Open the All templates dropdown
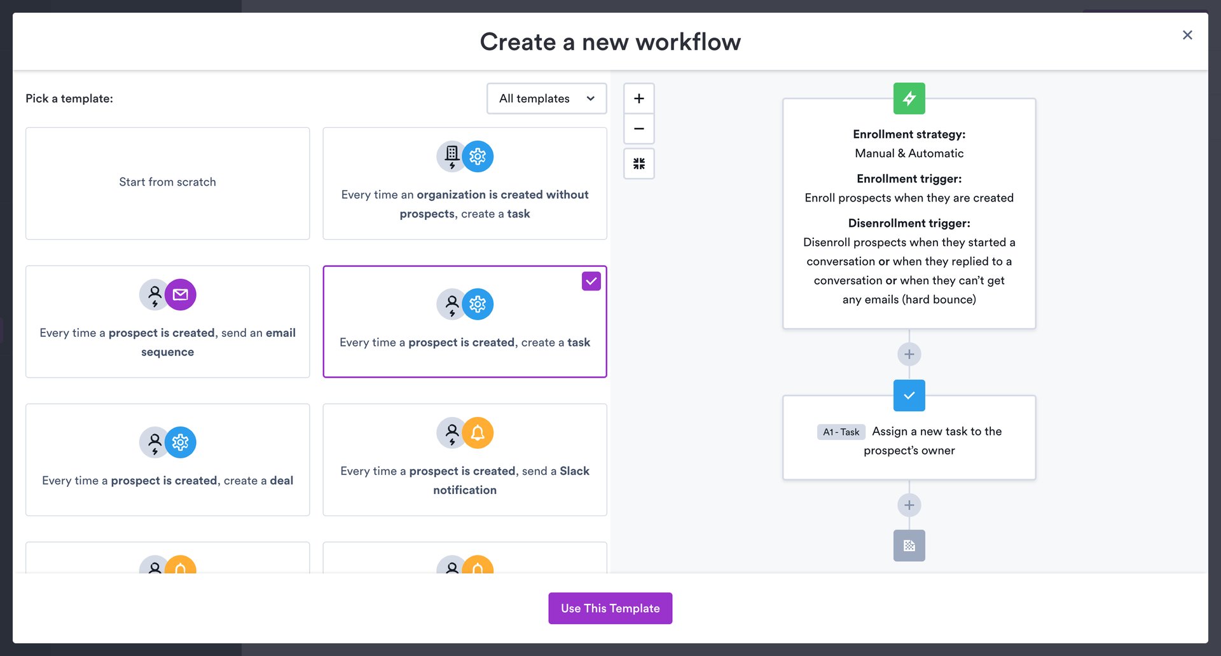This screenshot has height=656, width=1221. click(546, 99)
